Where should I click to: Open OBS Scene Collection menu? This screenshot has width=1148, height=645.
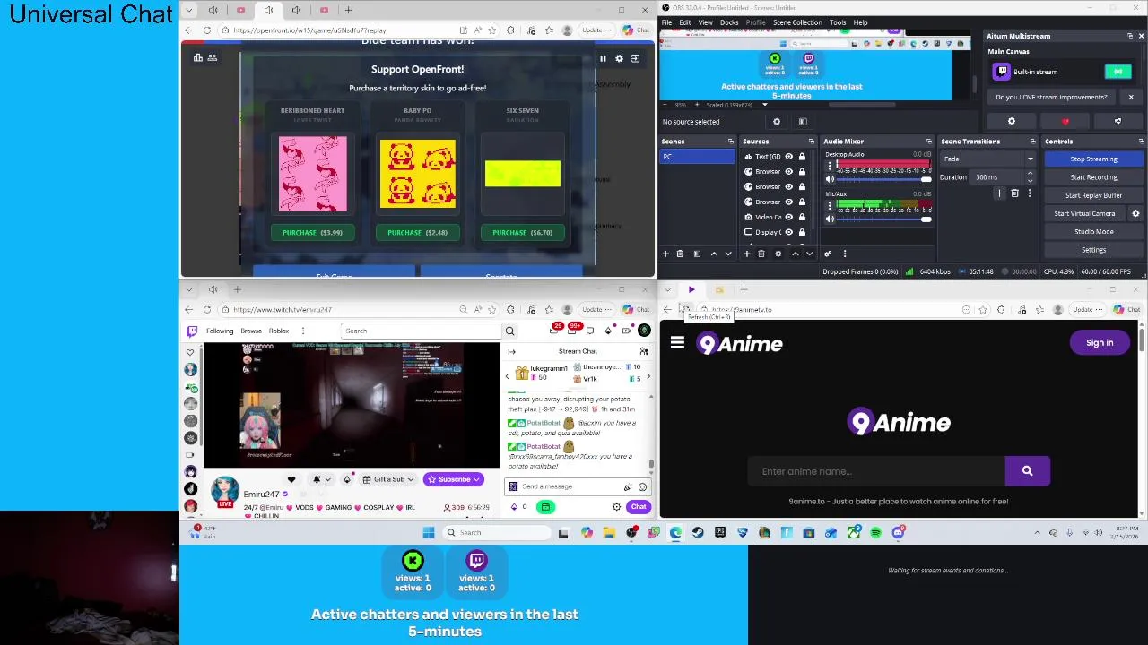click(x=797, y=22)
